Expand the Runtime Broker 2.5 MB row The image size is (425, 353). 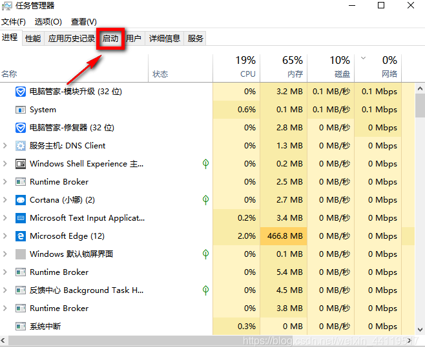(x=5, y=182)
